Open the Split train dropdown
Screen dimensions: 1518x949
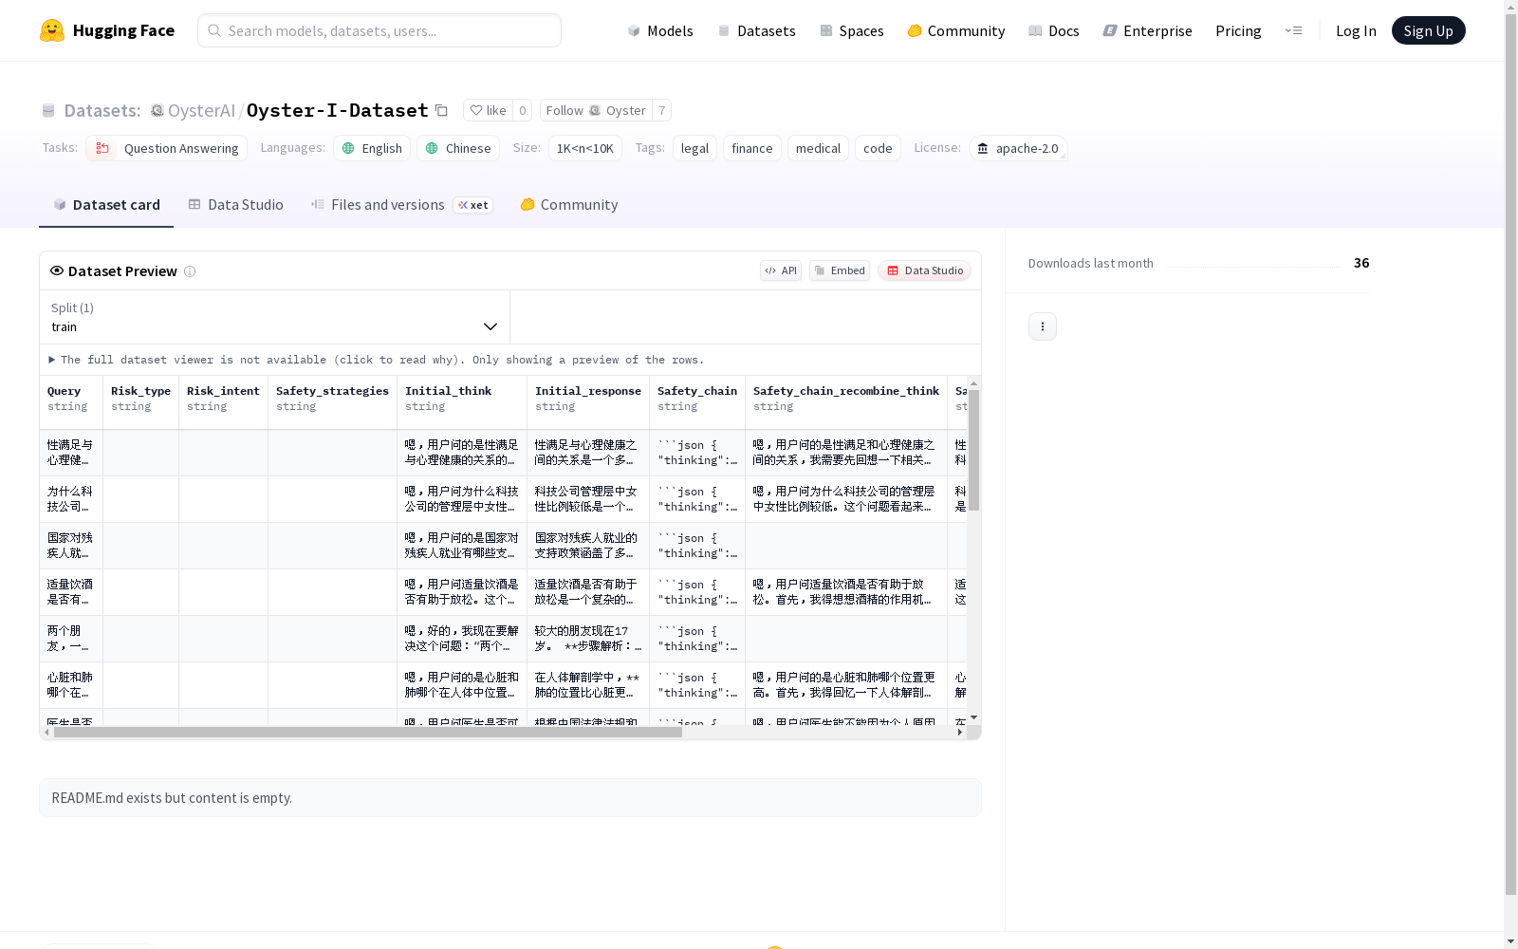[275, 317]
